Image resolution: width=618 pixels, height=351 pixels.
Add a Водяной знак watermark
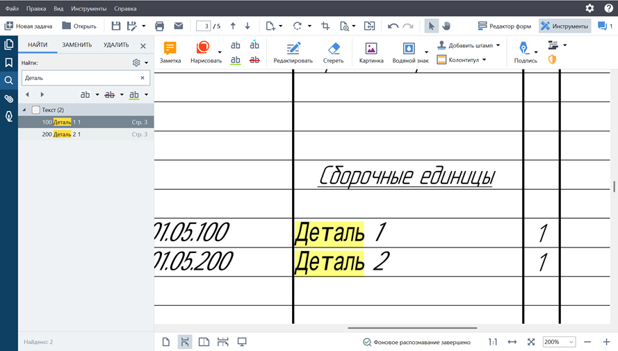point(409,52)
